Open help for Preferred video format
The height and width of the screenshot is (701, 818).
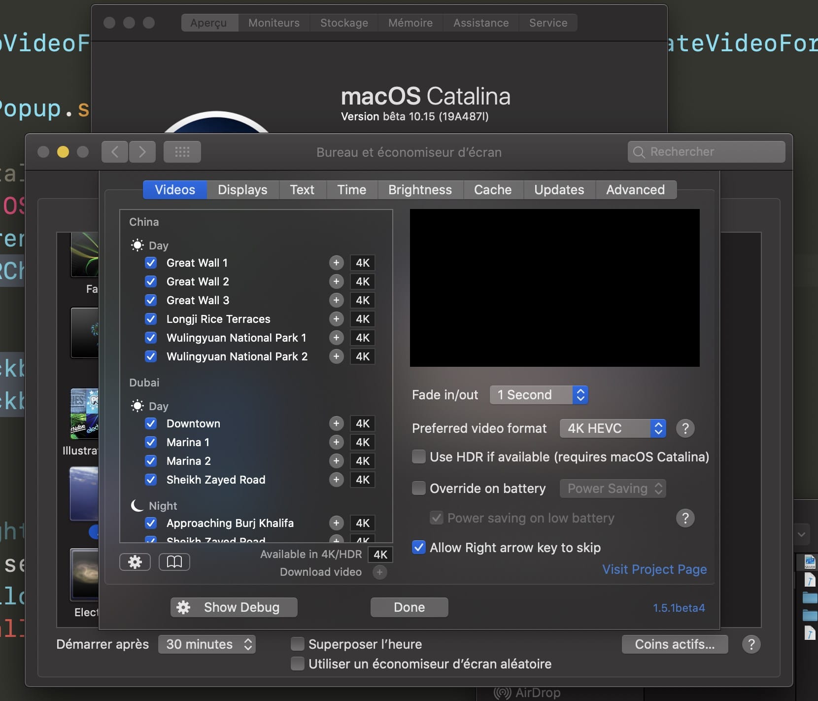coord(685,428)
